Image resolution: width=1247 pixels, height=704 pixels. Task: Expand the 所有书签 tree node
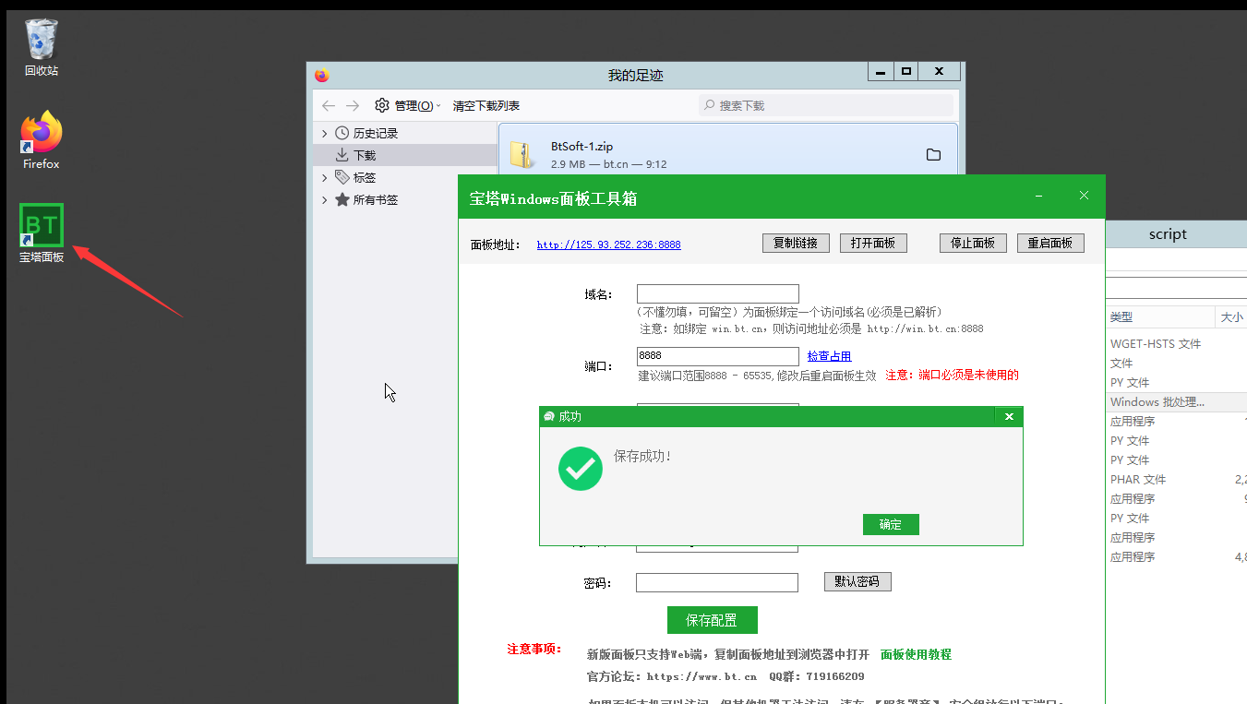(324, 199)
